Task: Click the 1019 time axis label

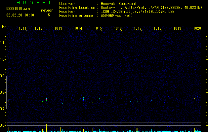Action: point(177,28)
